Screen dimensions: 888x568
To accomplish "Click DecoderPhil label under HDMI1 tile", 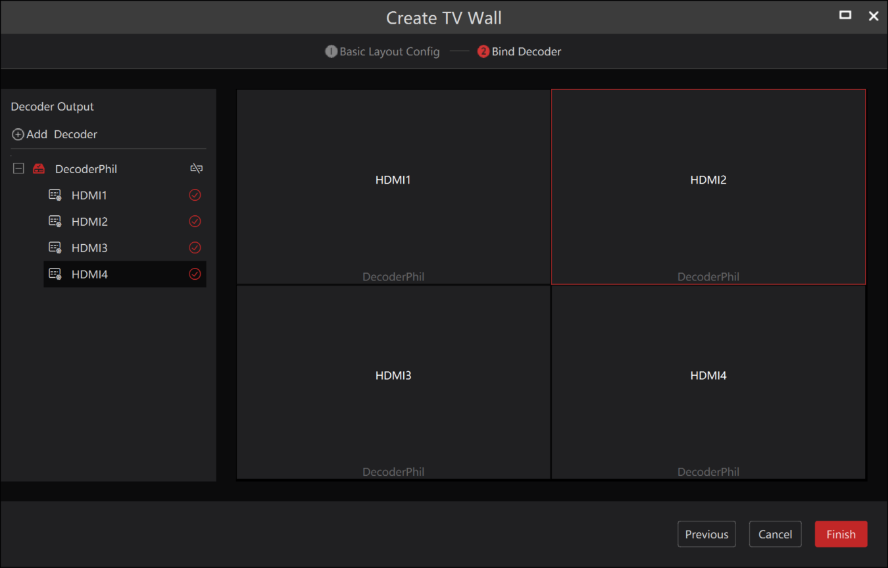I will tap(393, 277).
